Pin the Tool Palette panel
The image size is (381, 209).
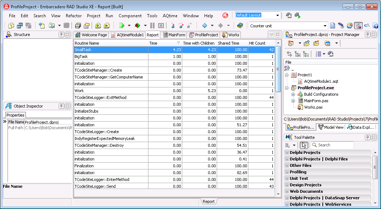click(x=367, y=137)
